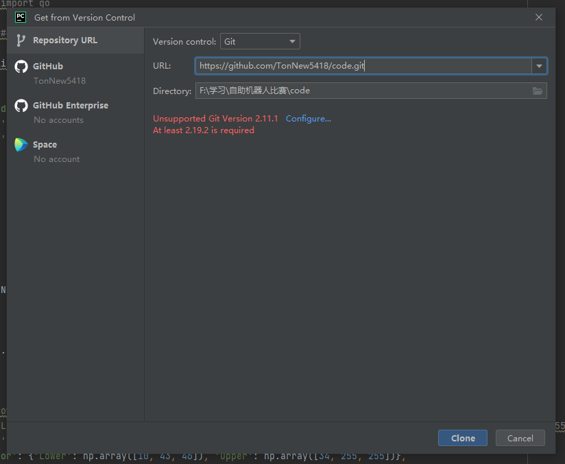This screenshot has height=464, width=565.
Task: Click the 'TonNew5418' account name text
Action: tap(60, 81)
